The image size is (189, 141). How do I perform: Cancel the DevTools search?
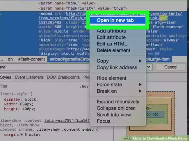tap(171, 67)
